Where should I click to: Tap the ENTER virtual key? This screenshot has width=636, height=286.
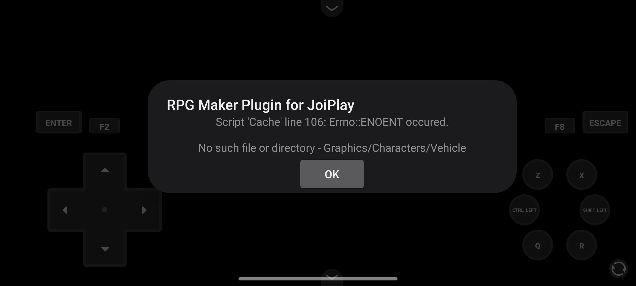59,122
